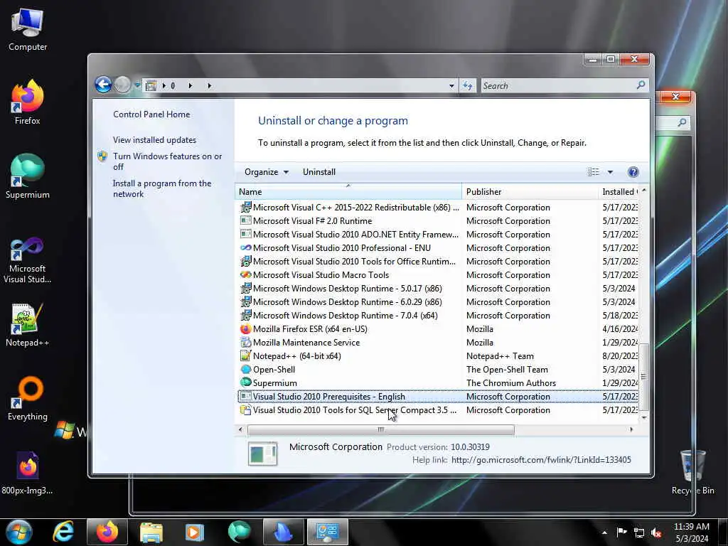Select Microsoft Windows Desktop Runtime - 6.0.29 (x86)

tap(438, 301)
